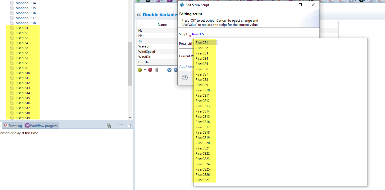This screenshot has width=385, height=190.
Task: Open the Additional link in dialog
Action: [x=186, y=66]
